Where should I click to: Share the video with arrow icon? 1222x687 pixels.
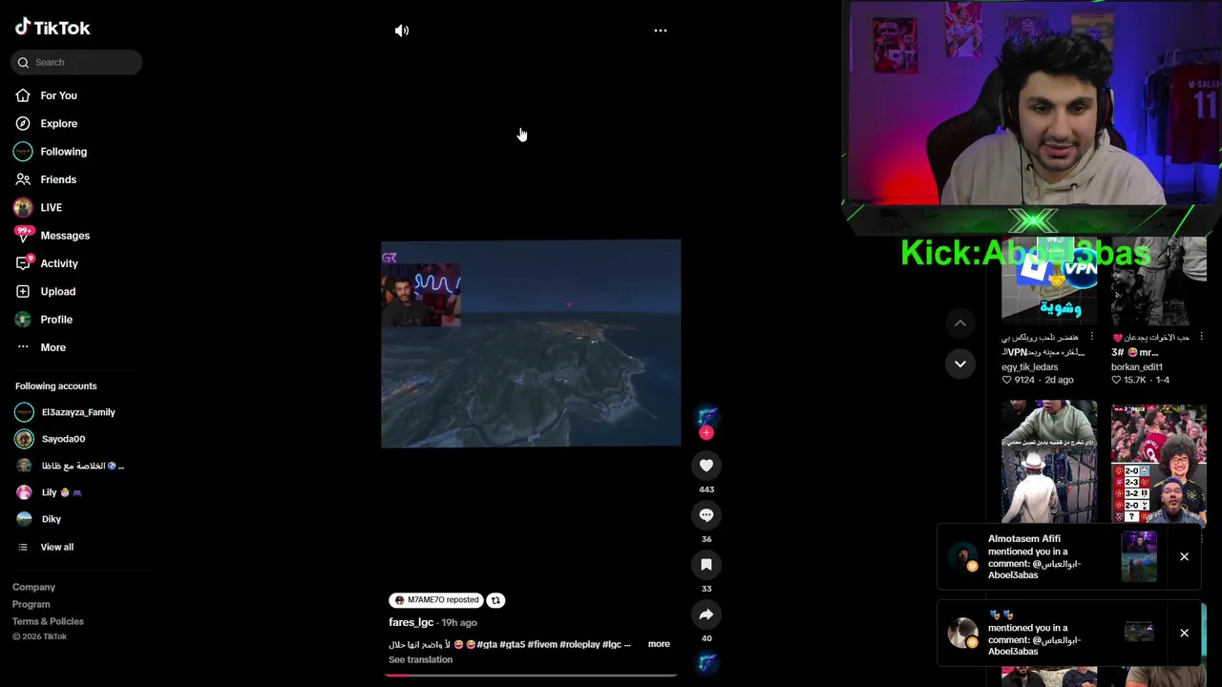706,614
